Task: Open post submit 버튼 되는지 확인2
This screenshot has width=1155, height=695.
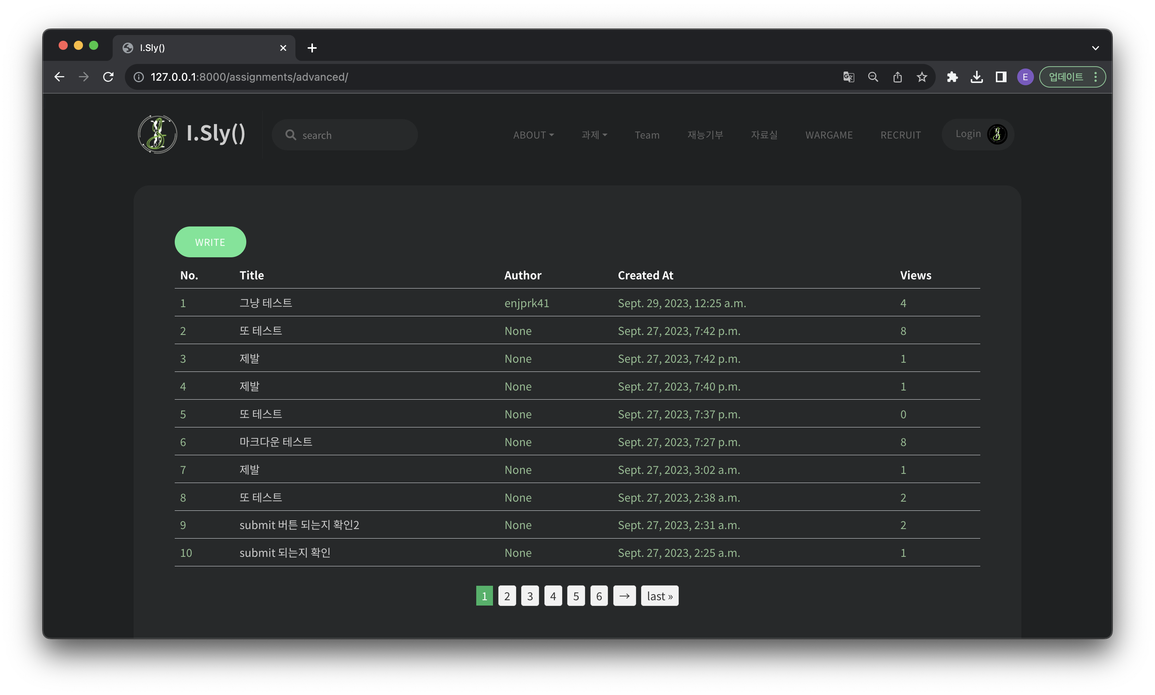Action: (299, 525)
